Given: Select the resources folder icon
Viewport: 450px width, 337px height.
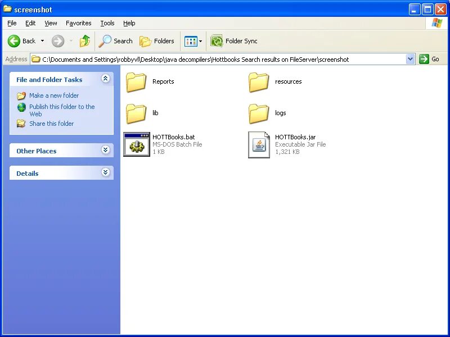Looking at the screenshot, I should coord(259,82).
